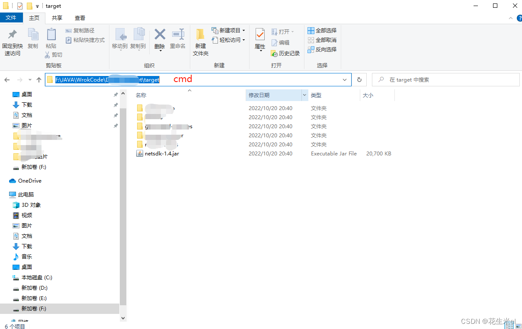
Task: Open the 轻松访问 dropdown
Action: tap(228, 40)
